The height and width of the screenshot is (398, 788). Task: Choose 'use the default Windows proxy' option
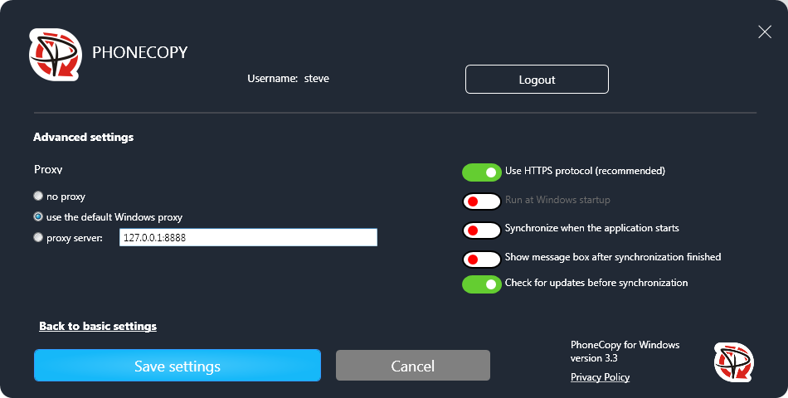point(38,217)
